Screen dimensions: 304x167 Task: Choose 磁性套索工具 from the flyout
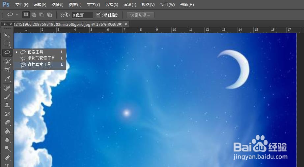tap(40, 64)
